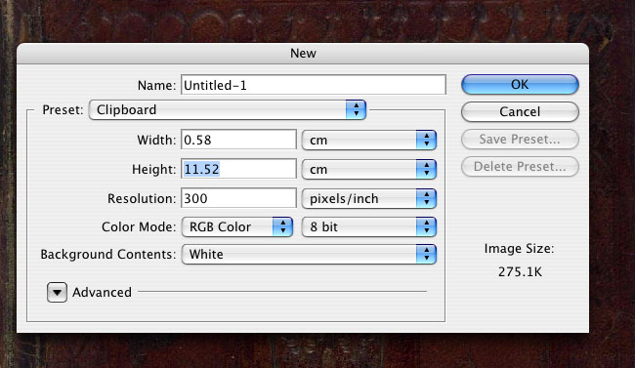Click the Preset label

tap(63, 109)
